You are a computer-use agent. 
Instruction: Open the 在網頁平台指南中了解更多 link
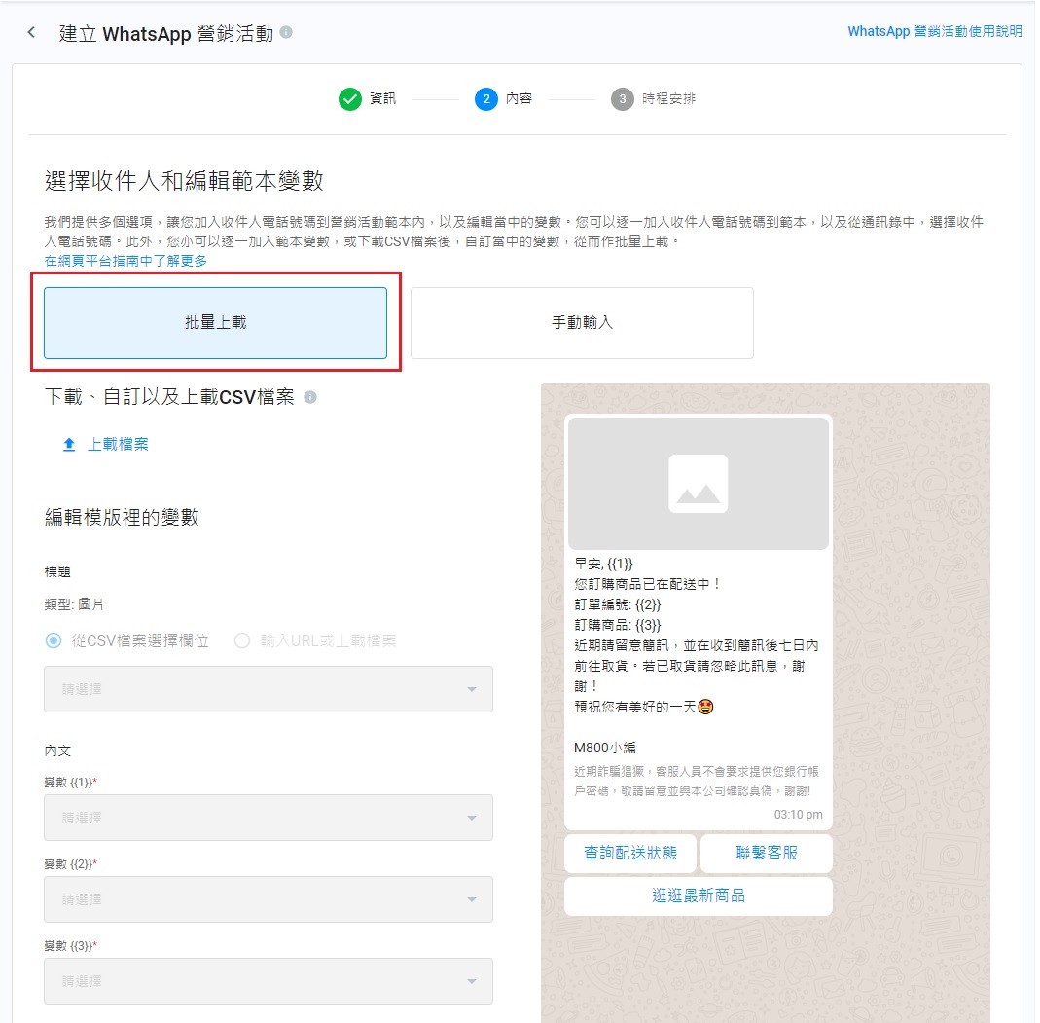point(126,261)
